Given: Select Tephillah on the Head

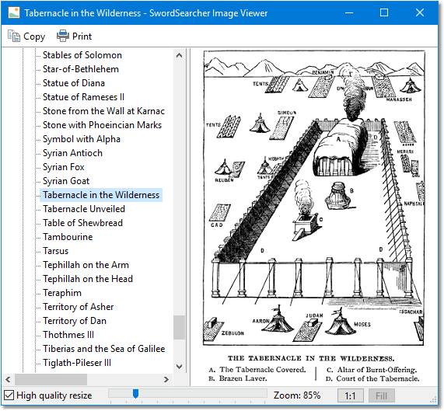Looking at the screenshot, I should point(88,279).
